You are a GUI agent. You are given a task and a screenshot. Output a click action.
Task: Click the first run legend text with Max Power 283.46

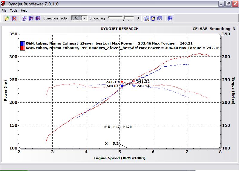pos(109,43)
